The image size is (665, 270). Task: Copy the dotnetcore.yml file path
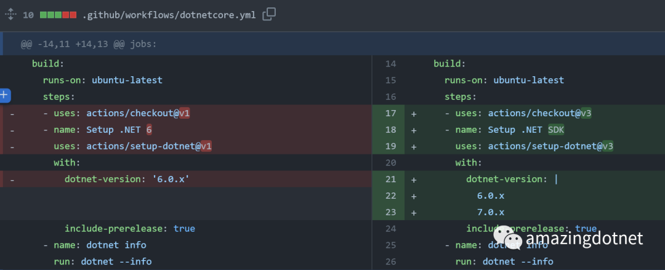(x=269, y=14)
